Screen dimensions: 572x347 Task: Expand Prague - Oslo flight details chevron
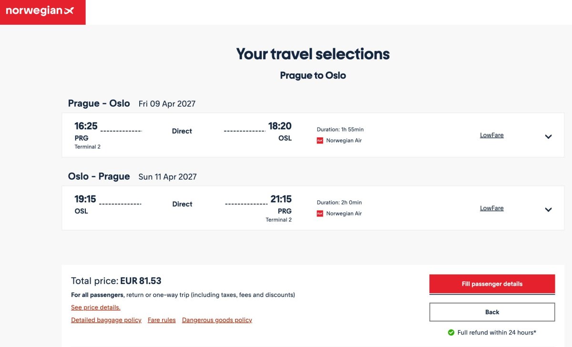tap(548, 136)
